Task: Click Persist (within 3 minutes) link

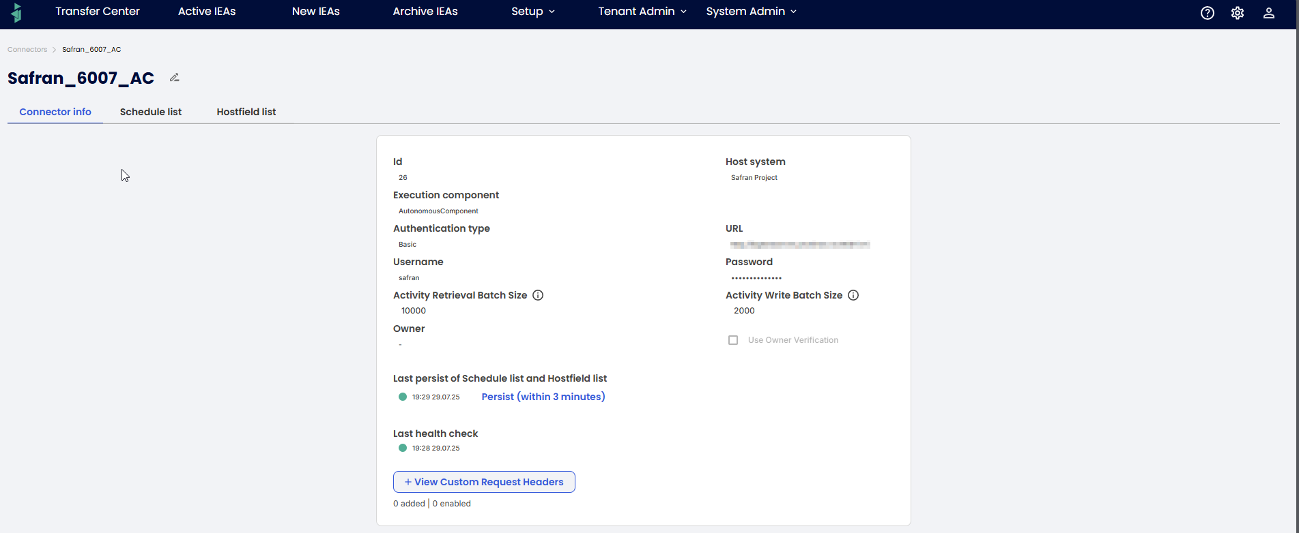Action: pyautogui.click(x=543, y=397)
